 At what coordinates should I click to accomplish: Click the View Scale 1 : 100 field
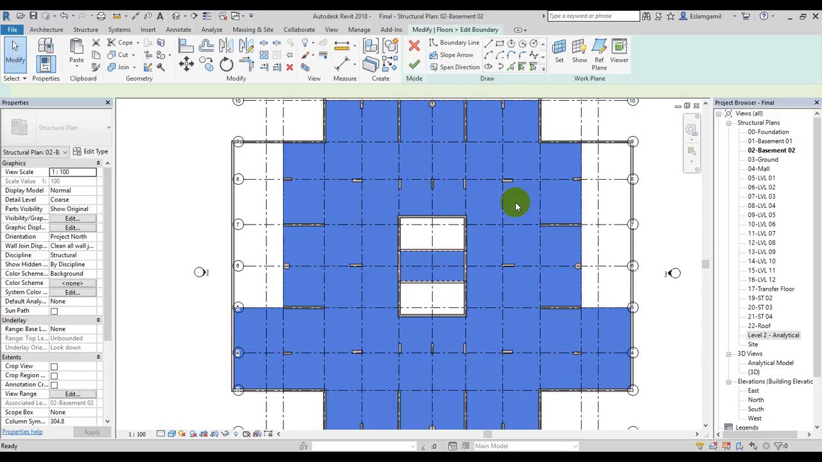73,172
